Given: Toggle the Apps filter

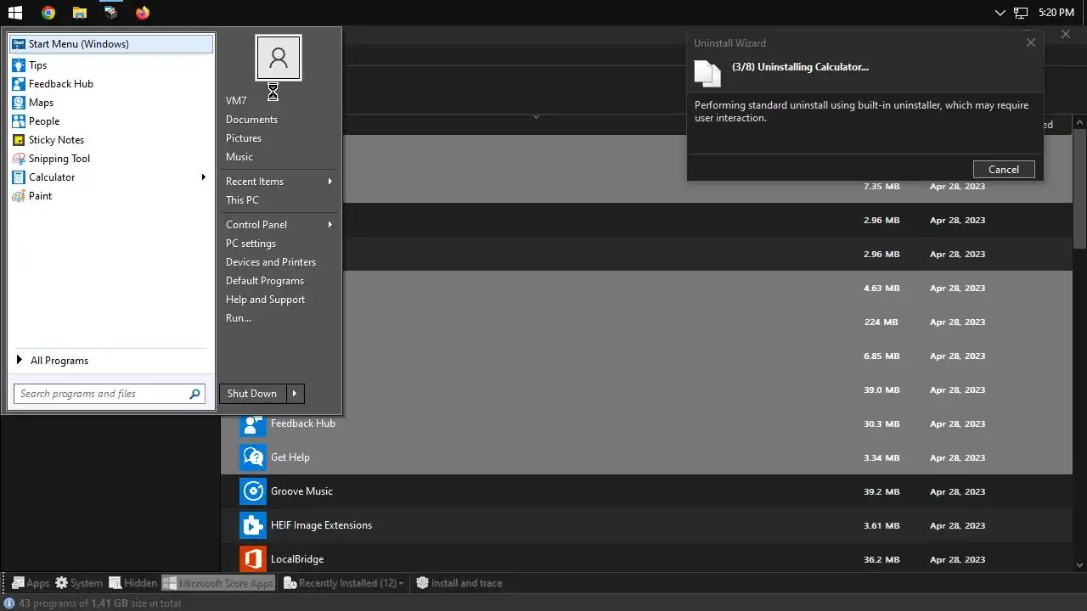Looking at the screenshot, I should (x=30, y=583).
